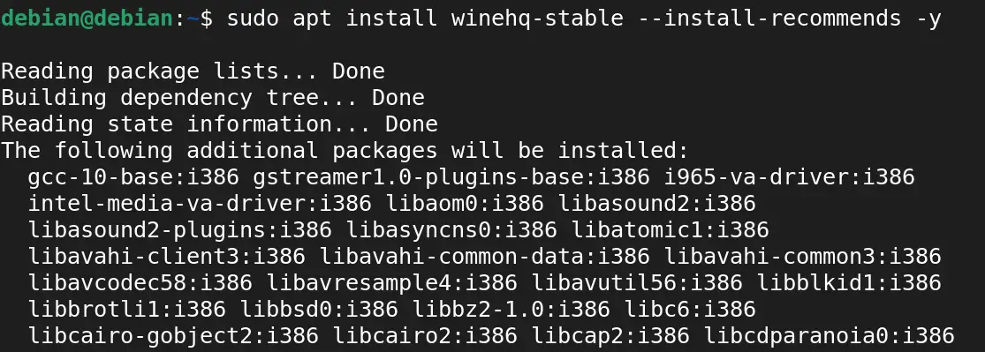Click libavcodec58:i386 package name
985x352 pixels.
click(140, 283)
